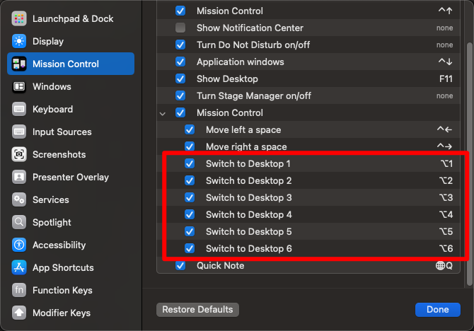Click the ^← shortcut for Move left
Image resolution: width=474 pixels, height=331 pixels.
445,129
